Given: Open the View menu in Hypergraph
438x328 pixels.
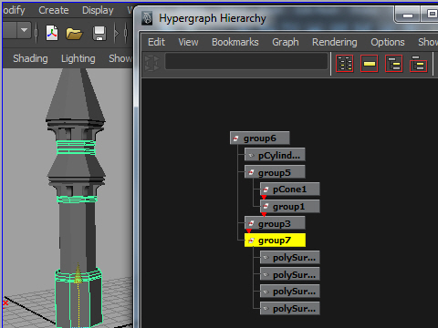Looking at the screenshot, I should tap(188, 42).
